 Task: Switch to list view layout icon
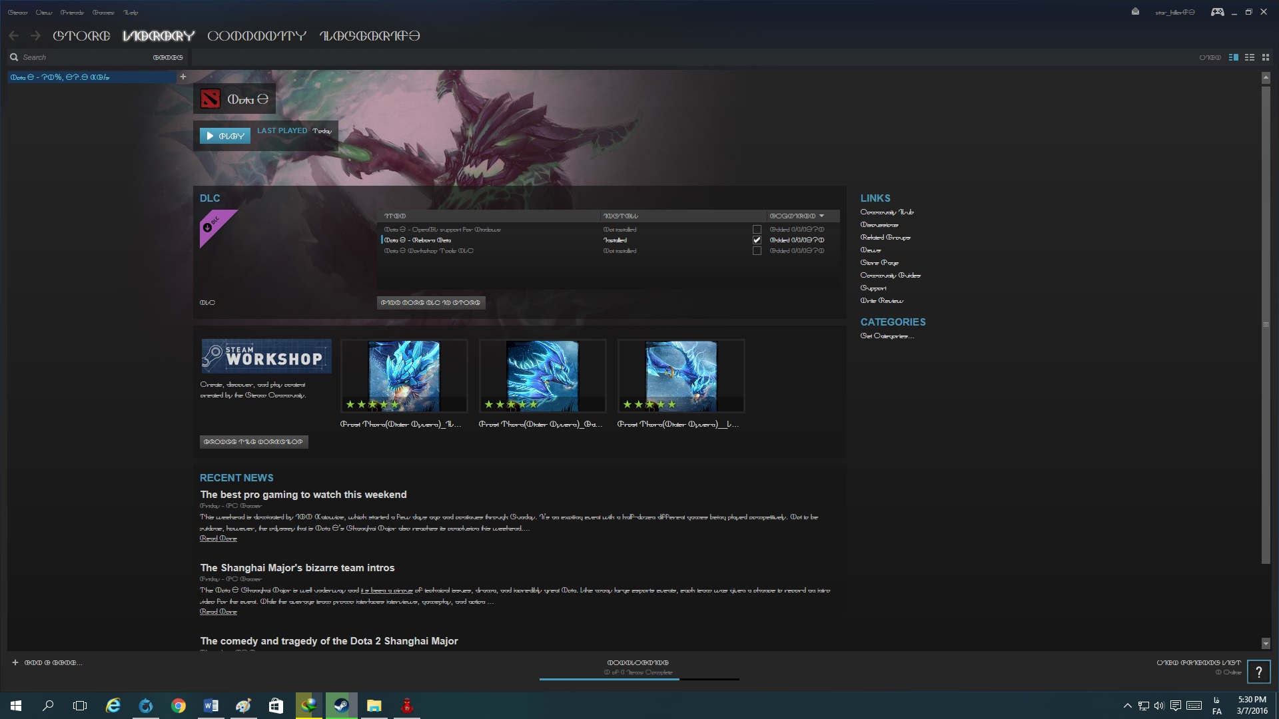(x=1250, y=57)
